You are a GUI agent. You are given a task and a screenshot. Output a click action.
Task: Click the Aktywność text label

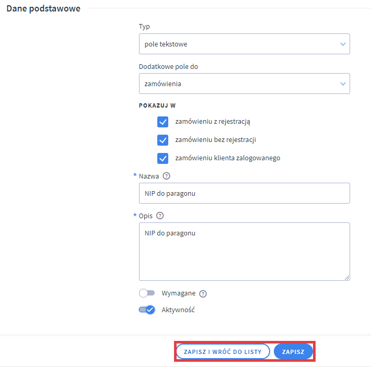(178, 310)
